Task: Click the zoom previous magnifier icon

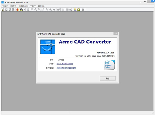Action: pos(51,10)
